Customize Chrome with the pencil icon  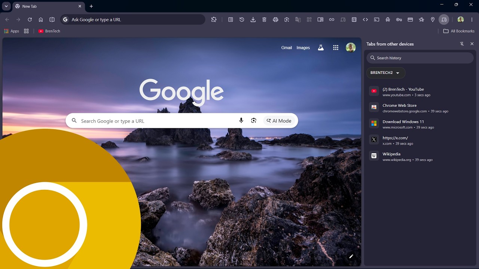click(x=351, y=256)
